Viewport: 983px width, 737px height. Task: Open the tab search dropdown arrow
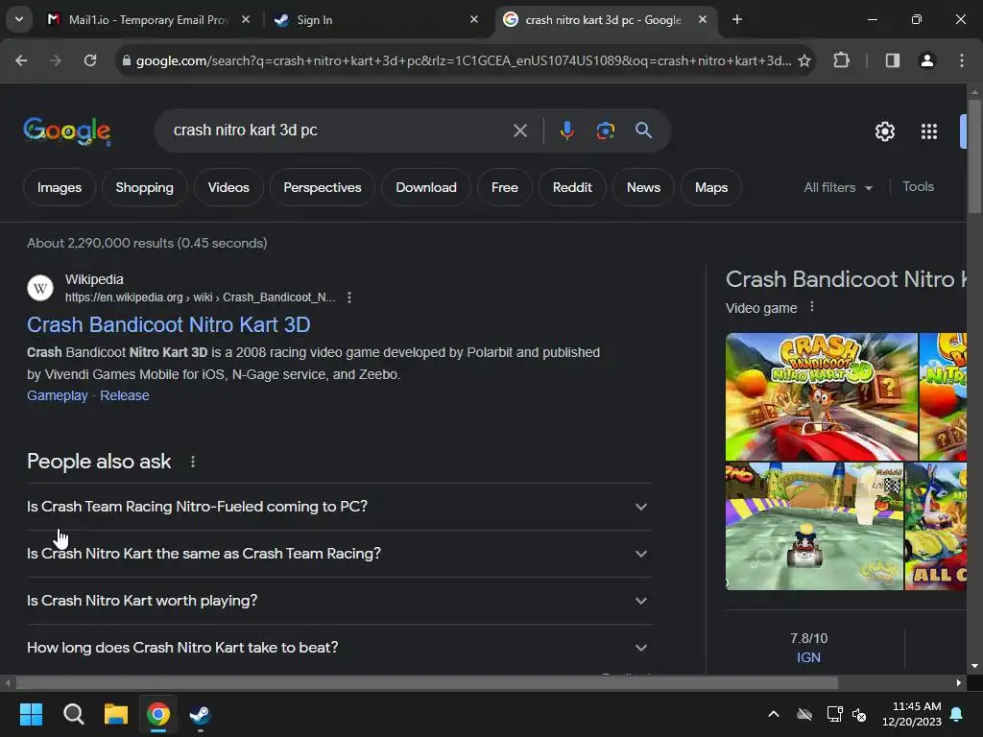pos(19,19)
